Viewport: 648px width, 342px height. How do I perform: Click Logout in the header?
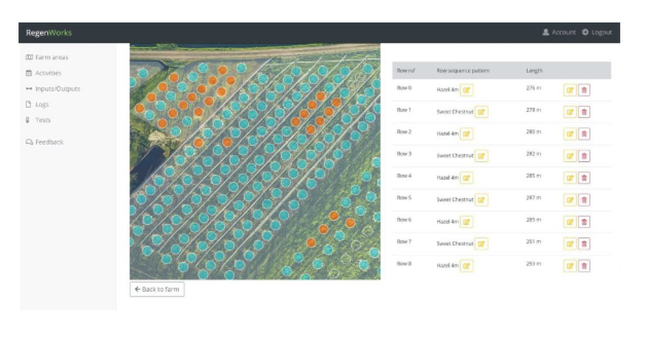pos(597,32)
